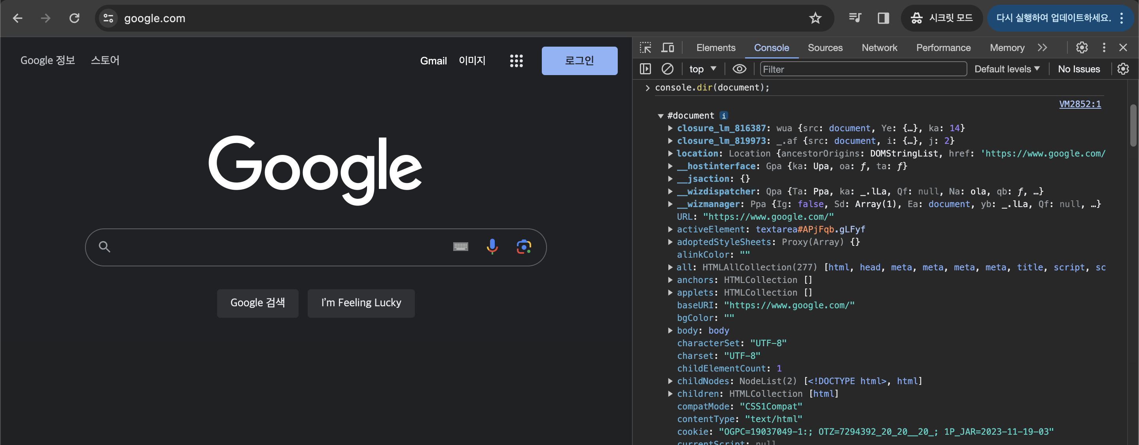Viewport: 1139px width, 445px height.
Task: Open site information icon in address bar
Action: pos(108,18)
